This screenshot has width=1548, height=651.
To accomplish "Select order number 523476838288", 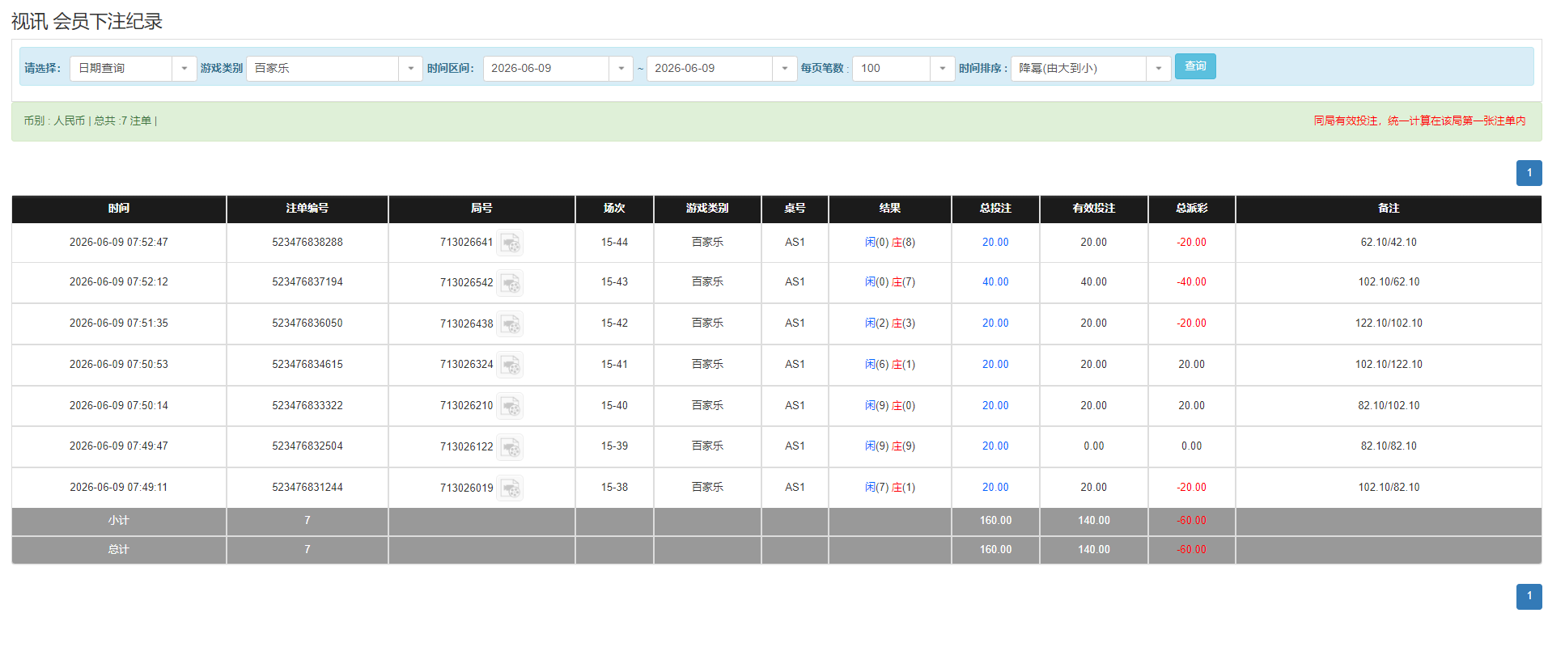I will (307, 243).
